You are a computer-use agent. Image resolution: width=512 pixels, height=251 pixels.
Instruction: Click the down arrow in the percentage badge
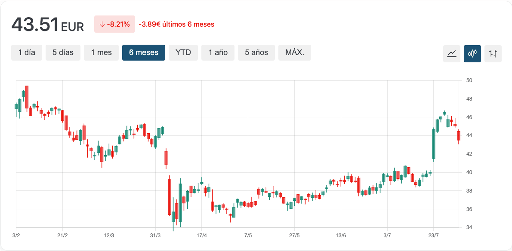click(102, 24)
